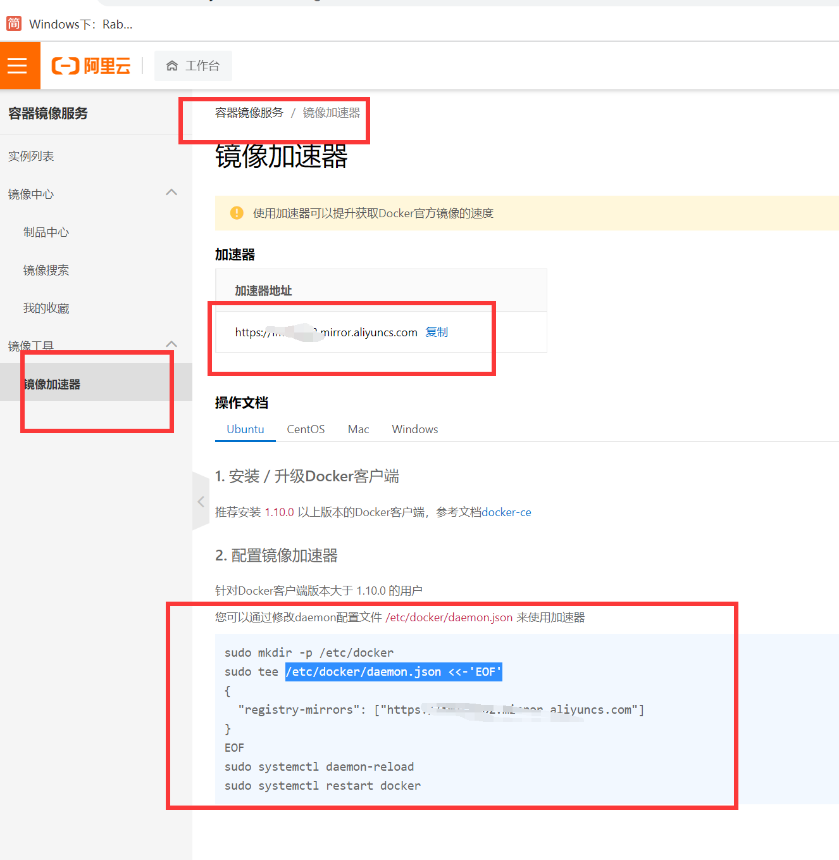Screen dimensions: 839x860
Task: Click 'sudo systemctl daemon-reload' line
Action: click(319, 766)
